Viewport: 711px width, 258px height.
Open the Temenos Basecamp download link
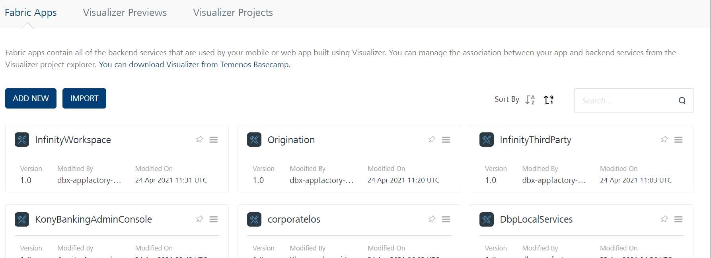coord(194,64)
